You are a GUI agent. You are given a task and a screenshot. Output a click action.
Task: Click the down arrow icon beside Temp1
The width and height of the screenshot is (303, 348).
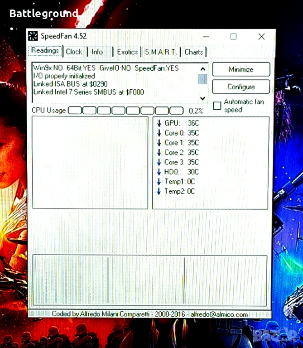pos(159,182)
